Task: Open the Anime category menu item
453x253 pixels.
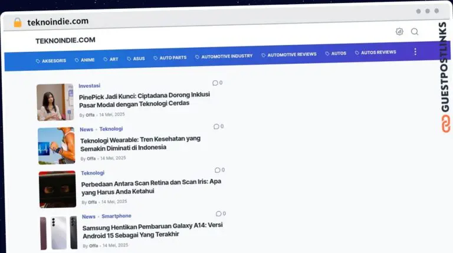Action: (84, 60)
